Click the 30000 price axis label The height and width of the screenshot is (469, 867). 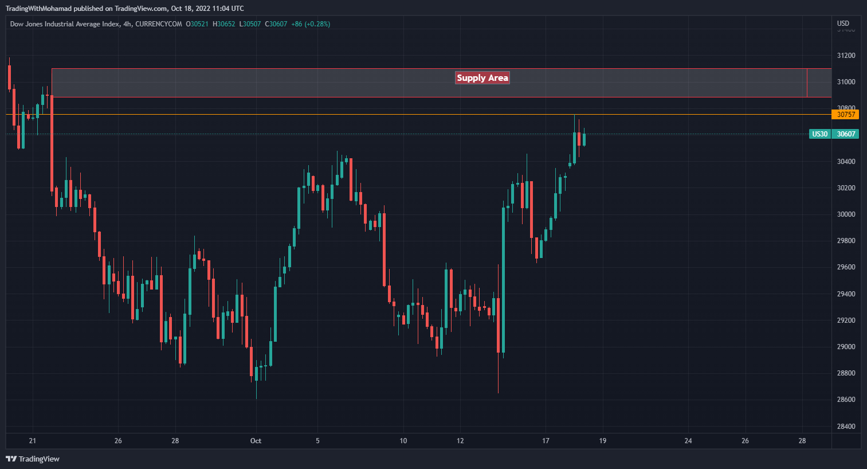pyautogui.click(x=846, y=214)
